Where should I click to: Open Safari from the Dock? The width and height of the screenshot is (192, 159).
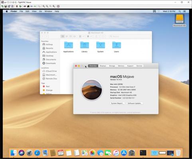pyautogui.click(x=37, y=153)
